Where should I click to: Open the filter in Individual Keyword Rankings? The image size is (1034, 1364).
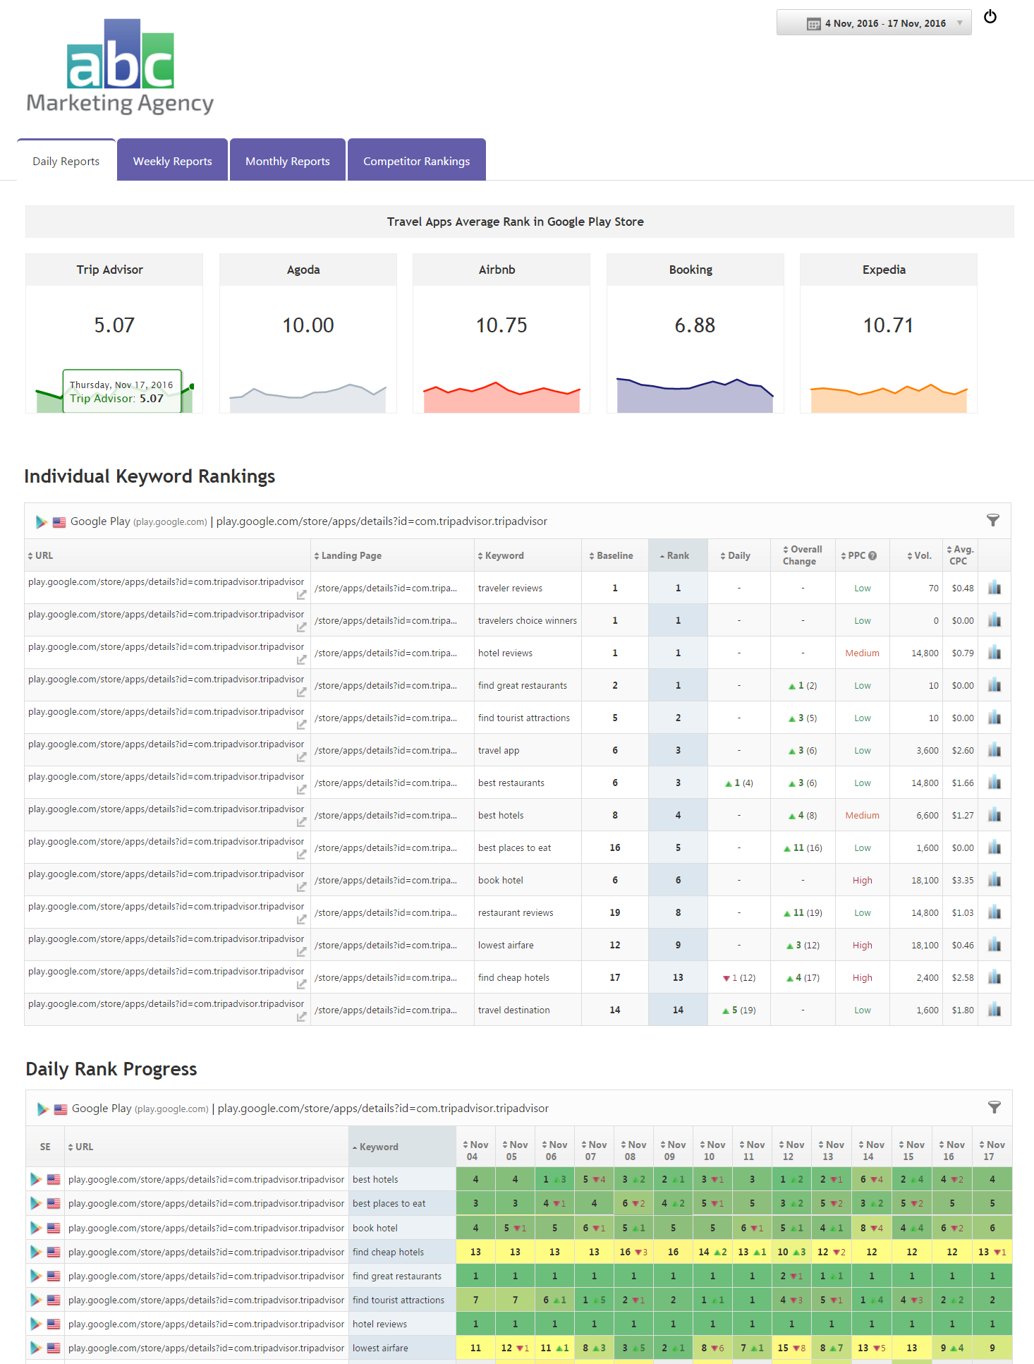(992, 521)
